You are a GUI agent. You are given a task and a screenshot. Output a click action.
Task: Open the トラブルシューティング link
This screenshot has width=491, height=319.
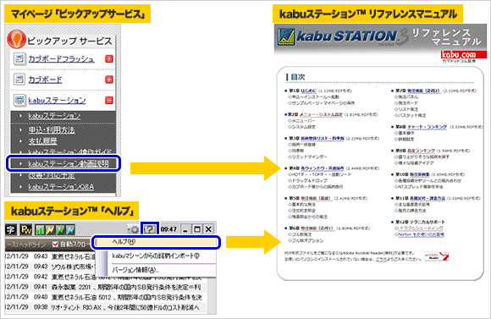point(421,228)
